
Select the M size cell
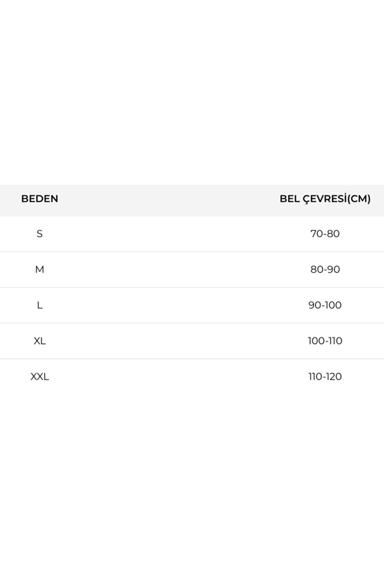[x=39, y=269]
